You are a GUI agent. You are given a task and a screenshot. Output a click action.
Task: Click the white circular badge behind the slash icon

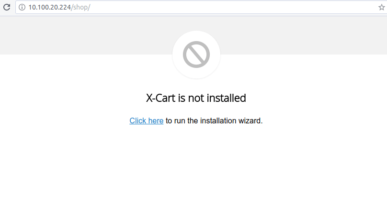(196, 55)
